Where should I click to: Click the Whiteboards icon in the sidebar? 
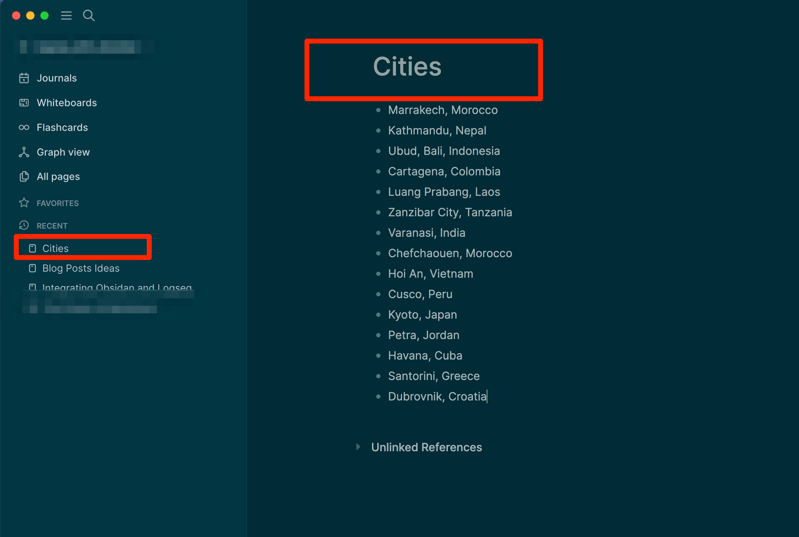[24, 103]
